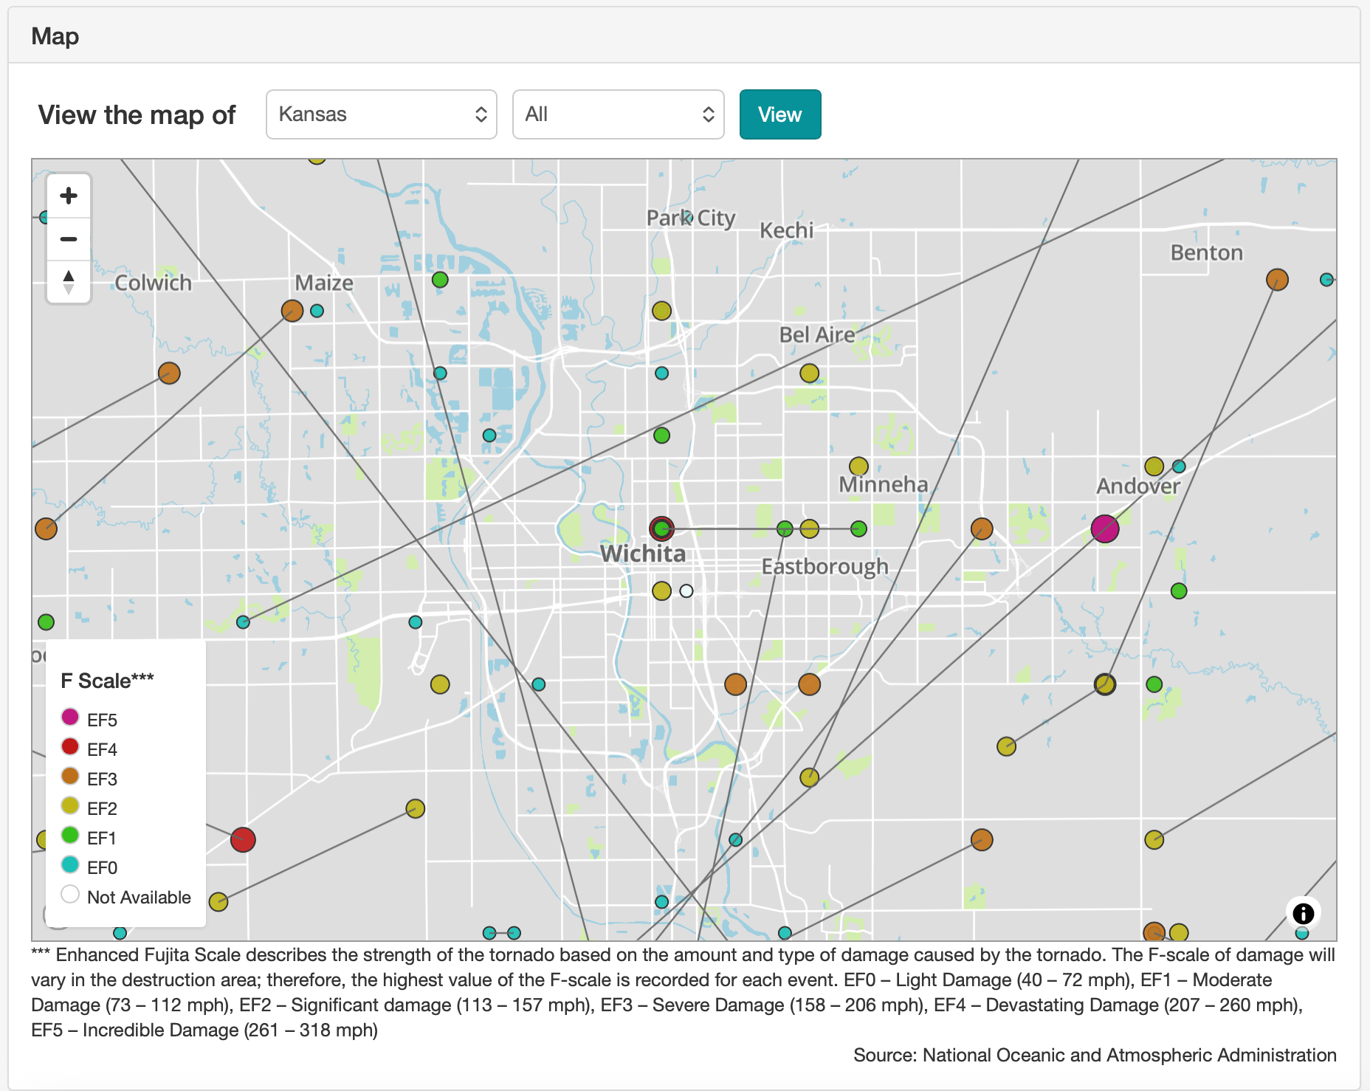Select the orange EF3 marker by Maize
The height and width of the screenshot is (1091, 1370).
pos(292,311)
